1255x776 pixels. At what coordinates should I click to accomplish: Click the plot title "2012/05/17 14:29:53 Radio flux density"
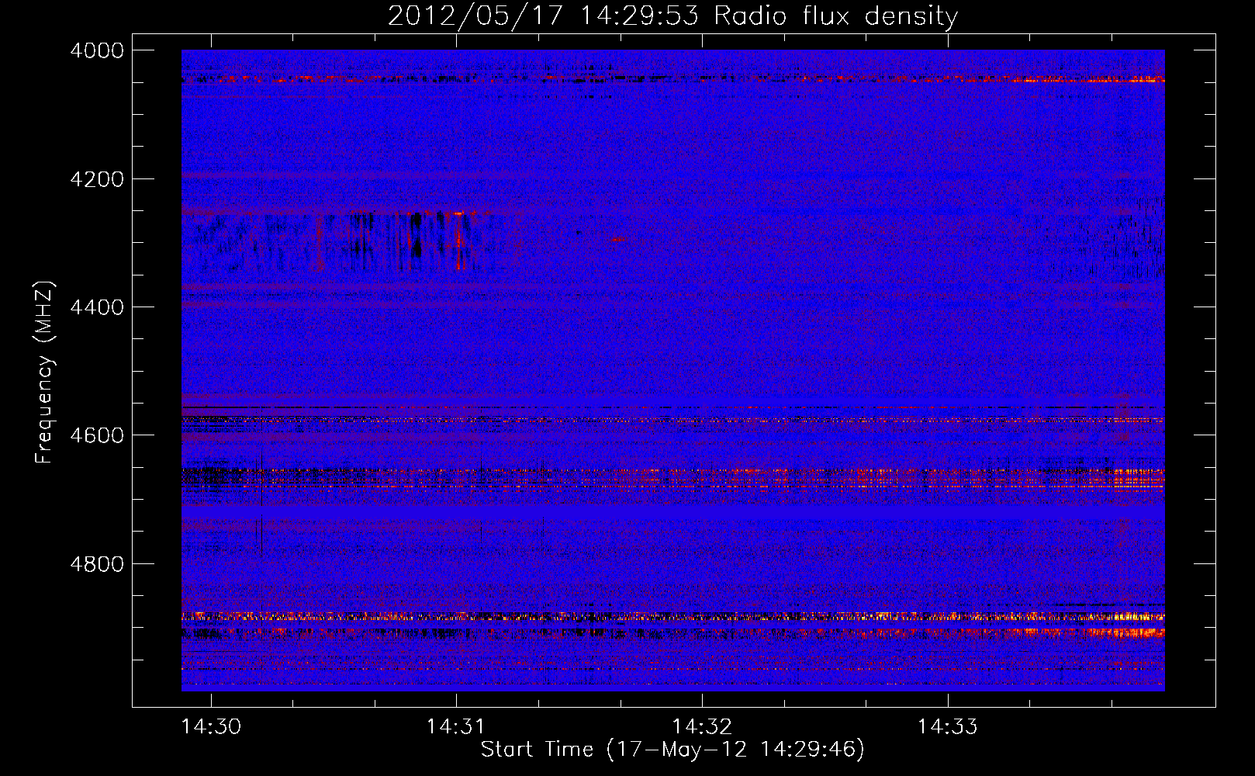coord(672,16)
